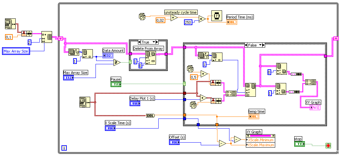Select the XY Graph property node header
341x157 pixels.
click(x=261, y=136)
